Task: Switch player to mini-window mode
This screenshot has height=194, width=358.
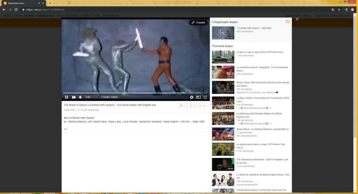Action: [198, 97]
